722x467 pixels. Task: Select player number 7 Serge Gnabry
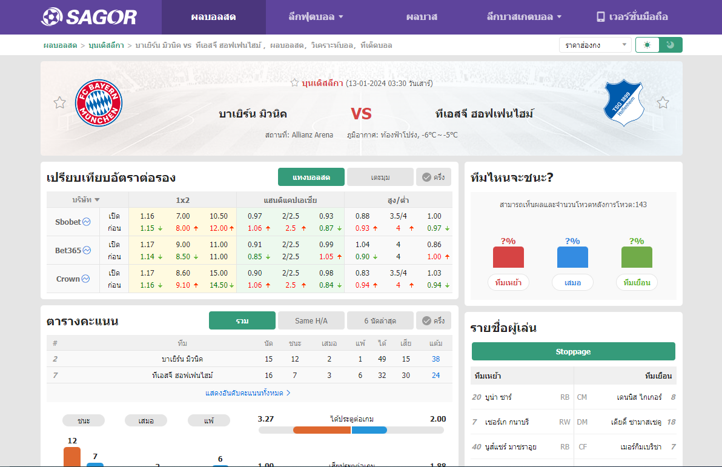click(x=522, y=422)
